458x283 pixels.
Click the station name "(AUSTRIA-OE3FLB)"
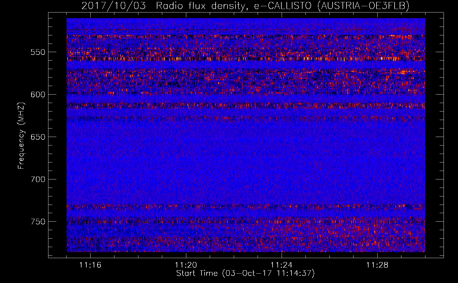tap(363, 6)
